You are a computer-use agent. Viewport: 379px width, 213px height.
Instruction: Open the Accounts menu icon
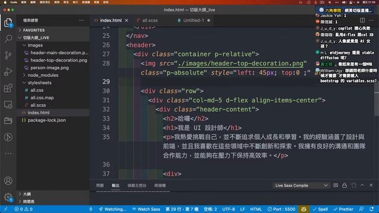click(8, 180)
